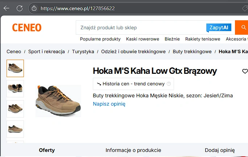Open Popularne produkty link
Viewport: 248px width, 157px height.
click(x=100, y=39)
